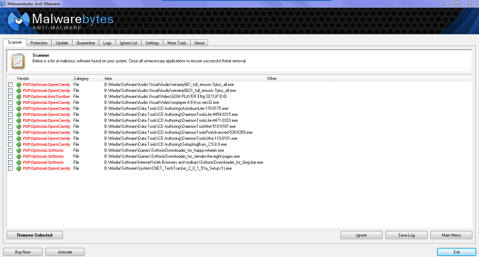Go to the Quarantine tab
Screen dimensions: 479x257
pos(86,43)
